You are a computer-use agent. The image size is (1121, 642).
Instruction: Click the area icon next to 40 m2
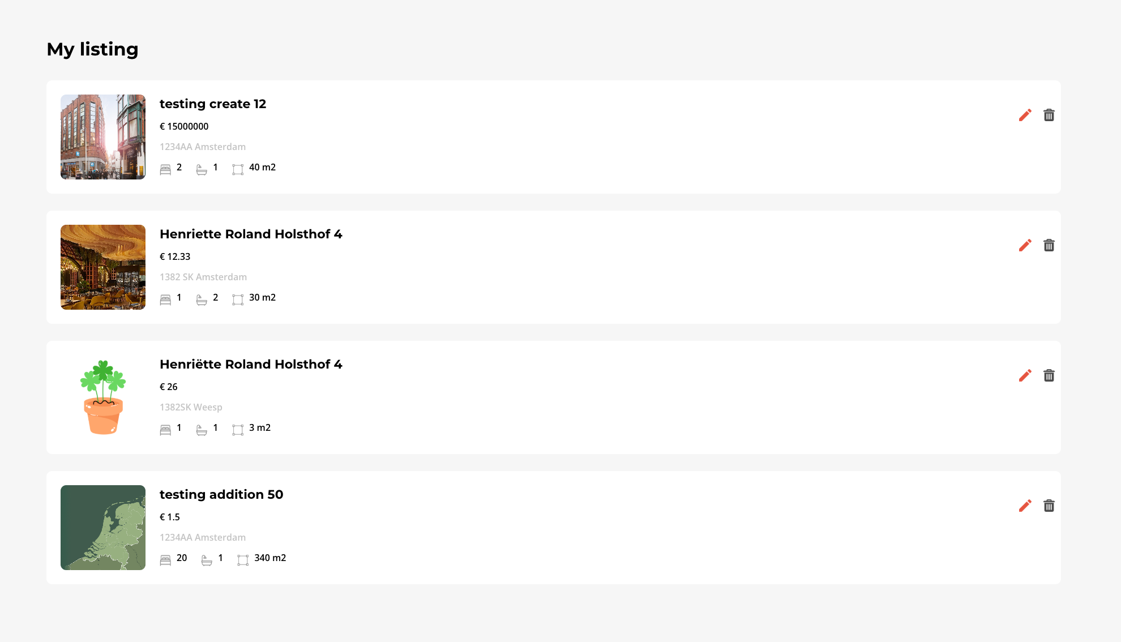[x=238, y=169]
